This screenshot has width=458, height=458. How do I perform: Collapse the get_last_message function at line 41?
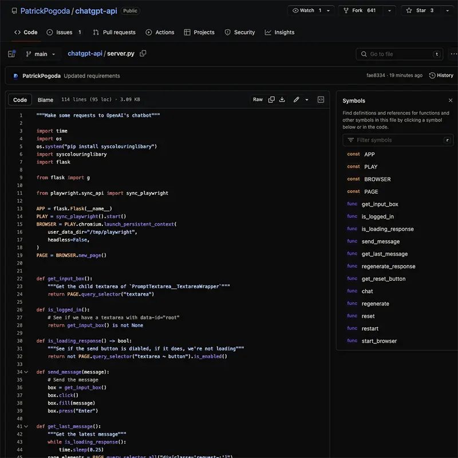26,426
